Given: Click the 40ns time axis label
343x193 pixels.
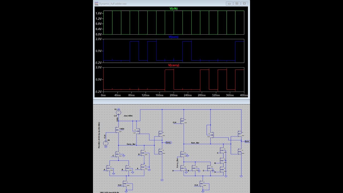Looking at the screenshot, I should tap(117, 95).
